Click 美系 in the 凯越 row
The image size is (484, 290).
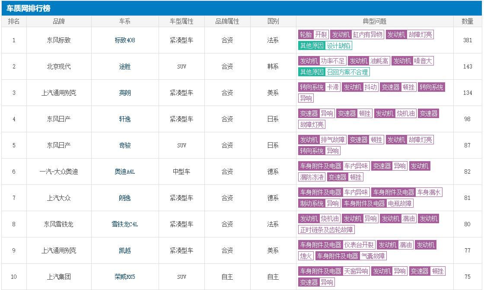(273, 250)
